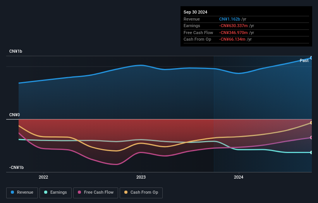Viewport: 318px width, 203px height.
Task: Click the Cash From Op label in tooltip
Action: point(197,40)
